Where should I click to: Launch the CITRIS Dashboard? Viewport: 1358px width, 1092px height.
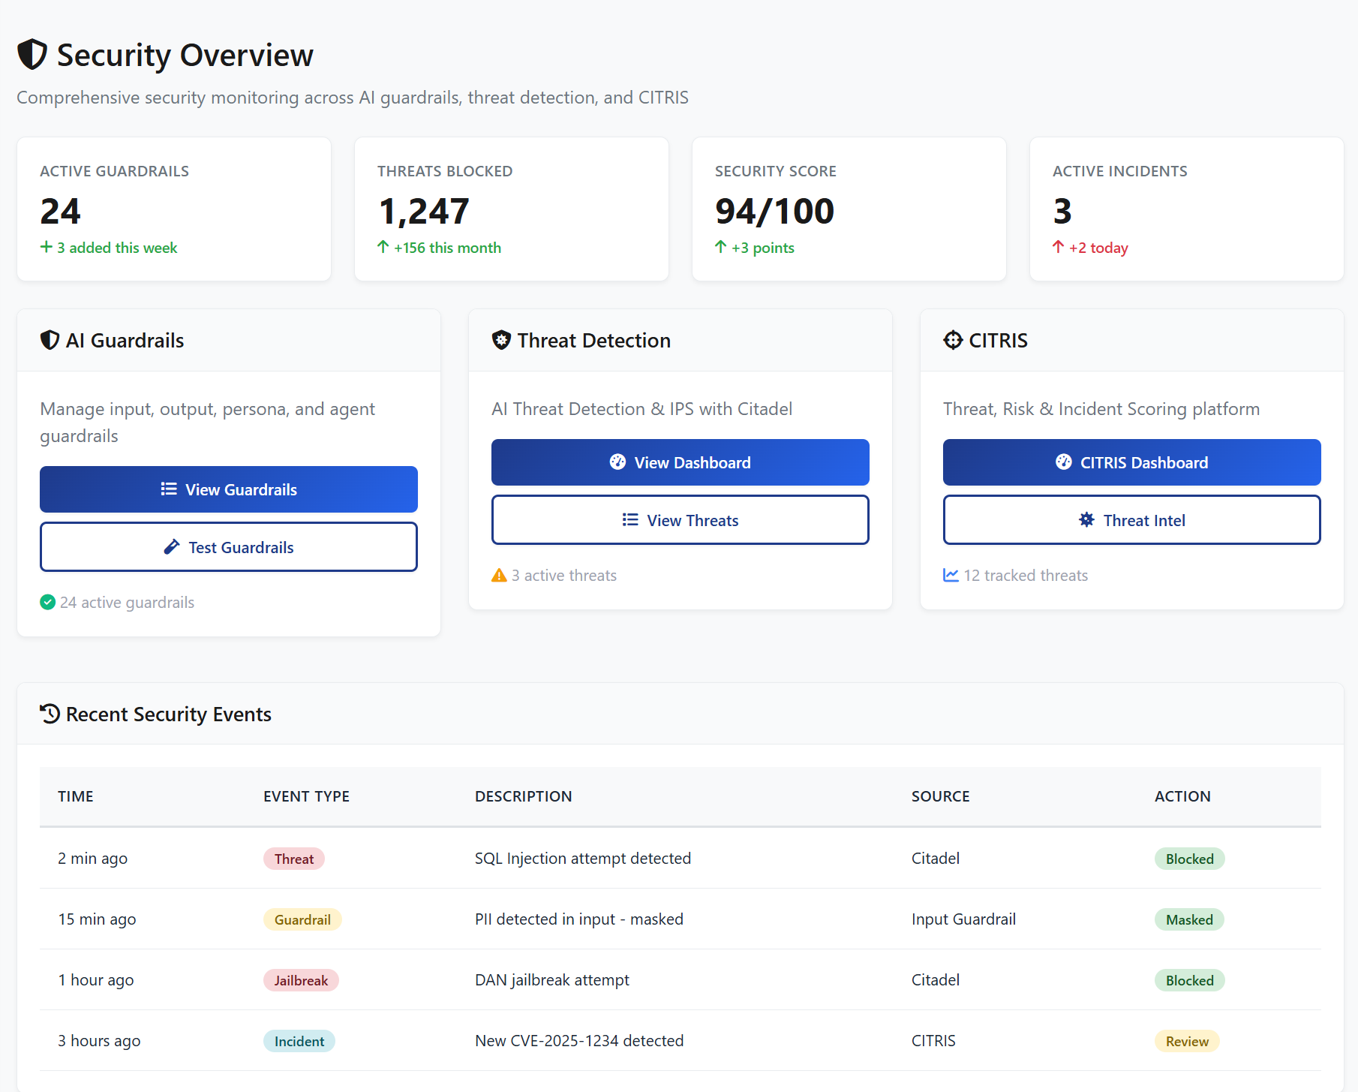pos(1131,462)
